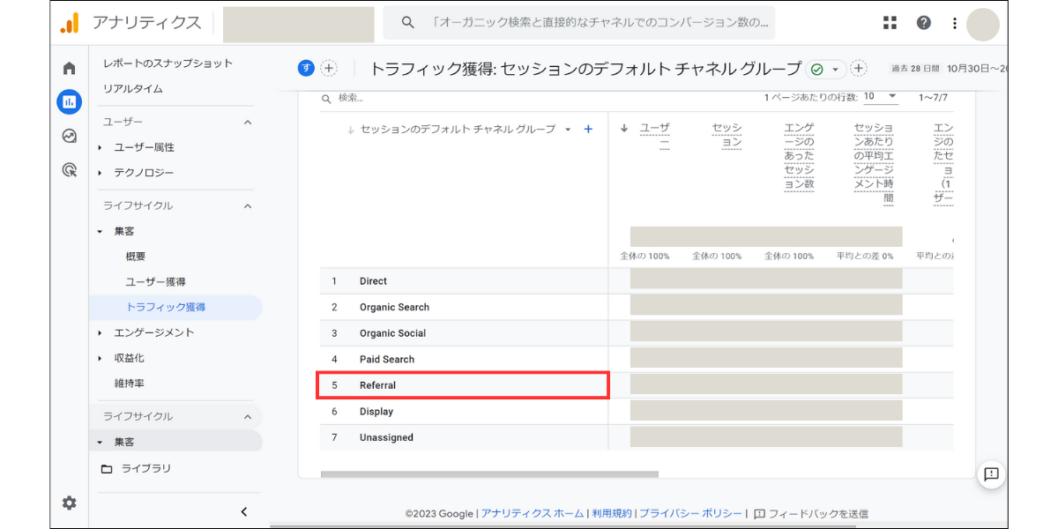Collapse the first ライフサイクル section

click(248, 206)
